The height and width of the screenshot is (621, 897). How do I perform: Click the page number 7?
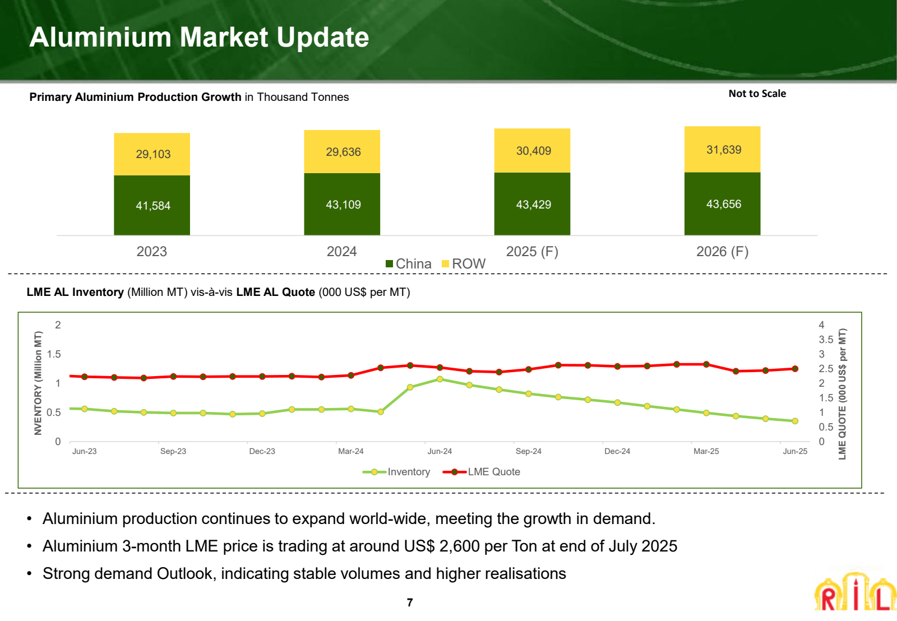pos(410,603)
